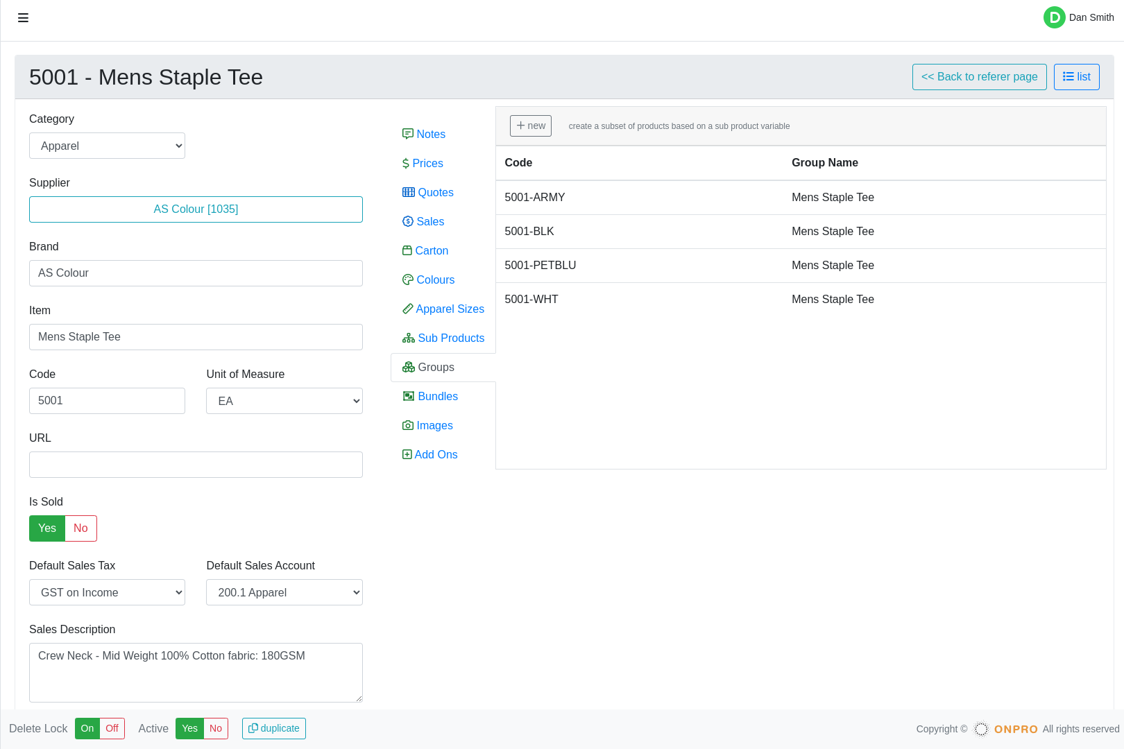Click into the Brand input field

(x=196, y=273)
